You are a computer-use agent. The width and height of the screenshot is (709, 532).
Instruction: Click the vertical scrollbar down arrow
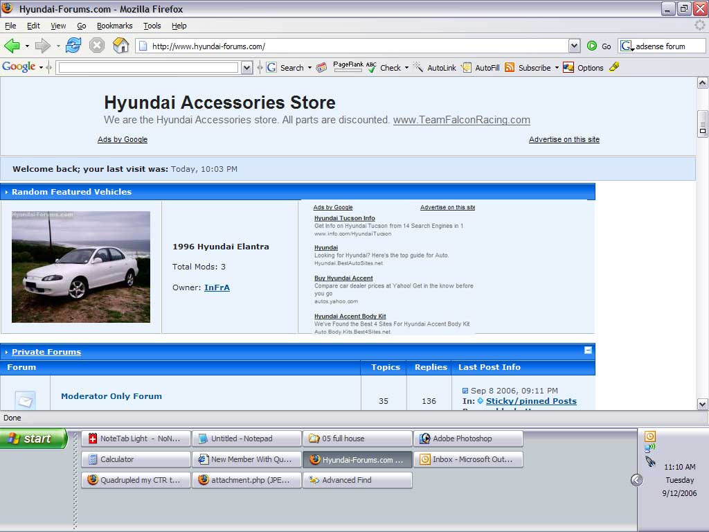[x=702, y=404]
